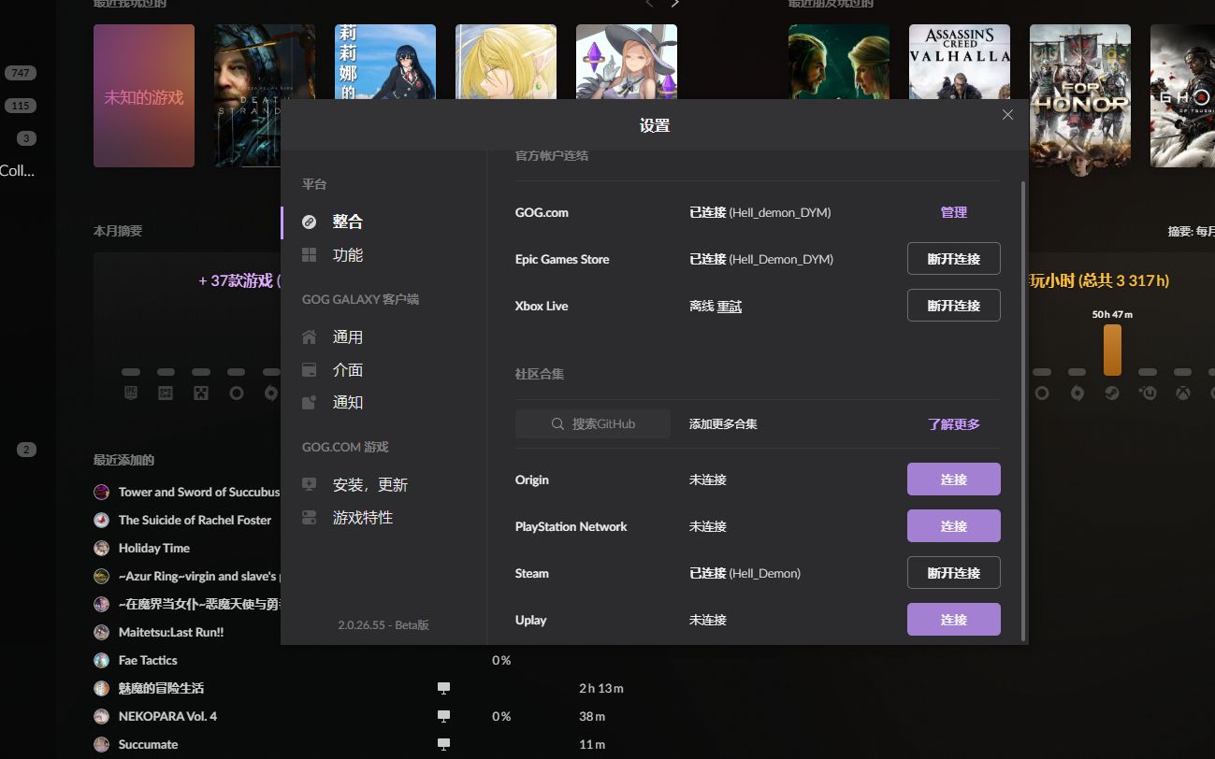Click 管理 for the GOG.com account
This screenshot has height=759, width=1215.
click(953, 212)
